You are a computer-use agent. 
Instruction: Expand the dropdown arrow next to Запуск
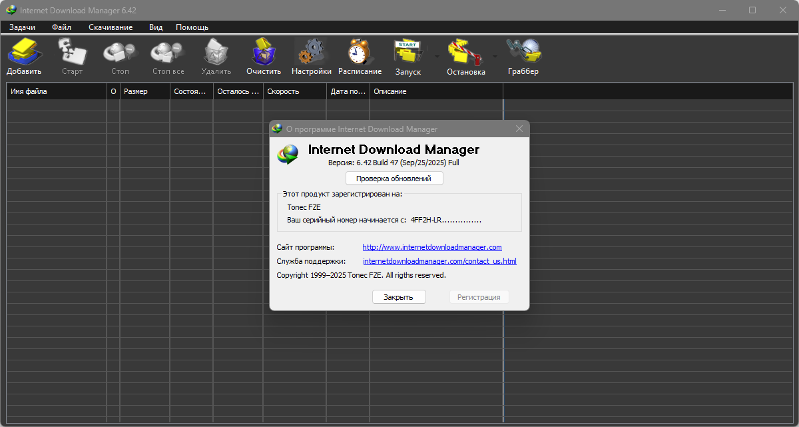coord(437,57)
